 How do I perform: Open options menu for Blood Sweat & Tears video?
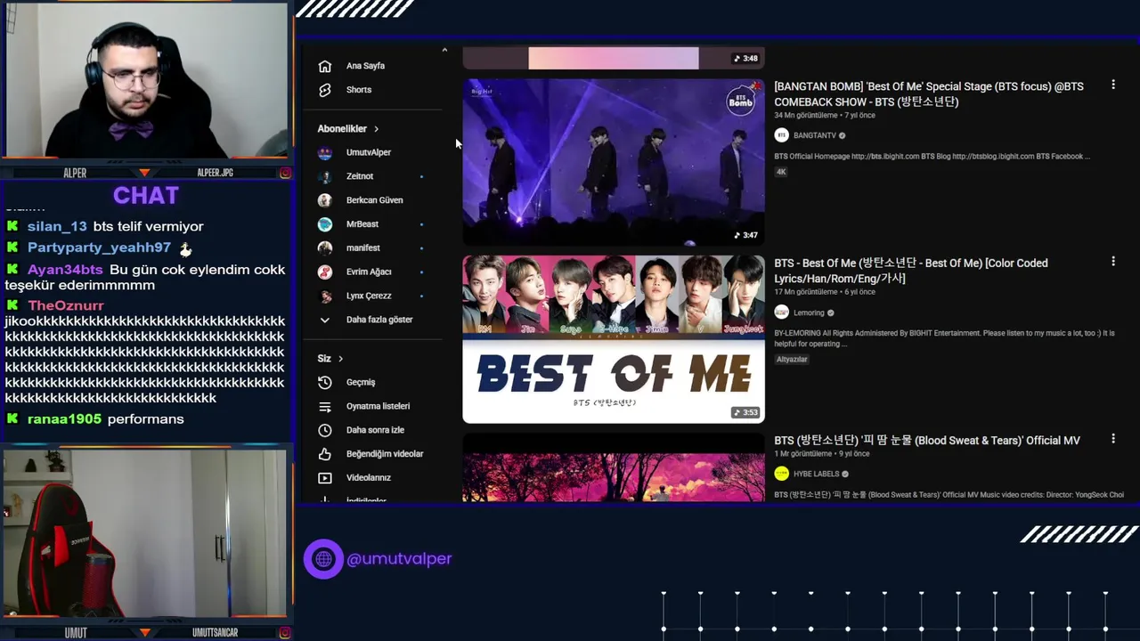[1112, 439]
